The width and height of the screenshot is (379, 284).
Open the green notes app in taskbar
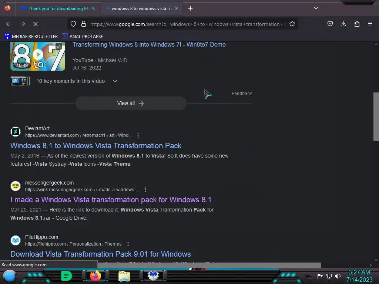67,276
